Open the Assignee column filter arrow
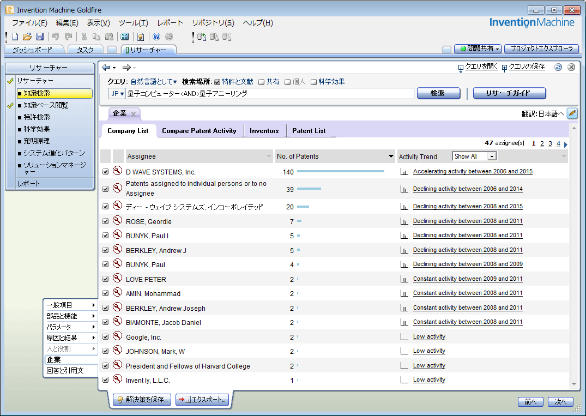This screenshot has height=416, width=586. (269, 156)
